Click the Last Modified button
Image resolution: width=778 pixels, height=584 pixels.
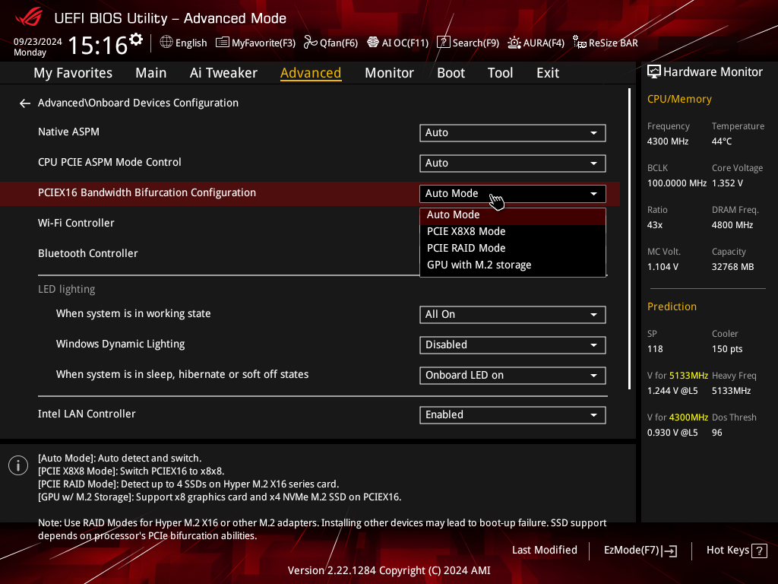544,551
